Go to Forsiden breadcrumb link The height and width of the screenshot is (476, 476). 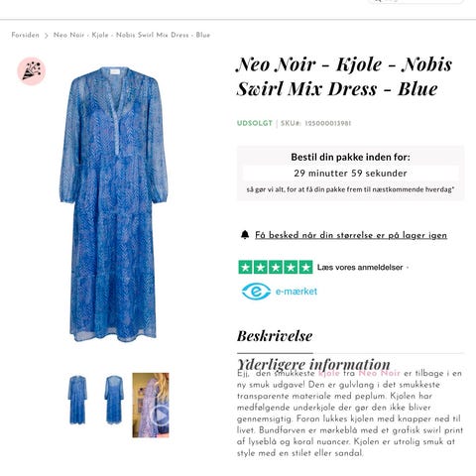click(25, 35)
